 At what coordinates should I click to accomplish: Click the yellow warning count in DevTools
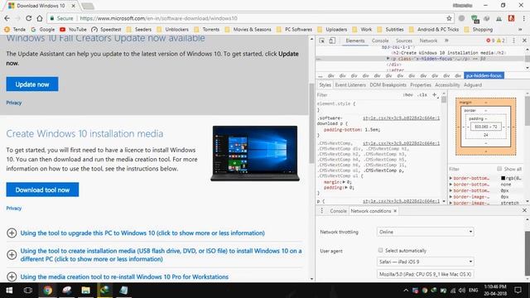[x=500, y=41]
